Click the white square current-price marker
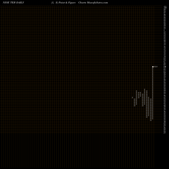 [153, 67]
